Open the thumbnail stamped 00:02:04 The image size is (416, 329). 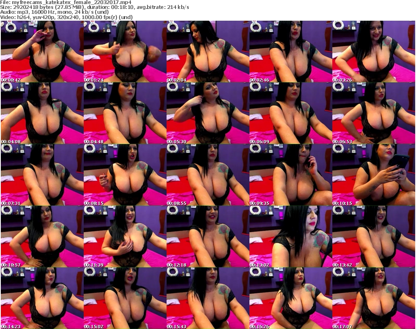point(208,52)
